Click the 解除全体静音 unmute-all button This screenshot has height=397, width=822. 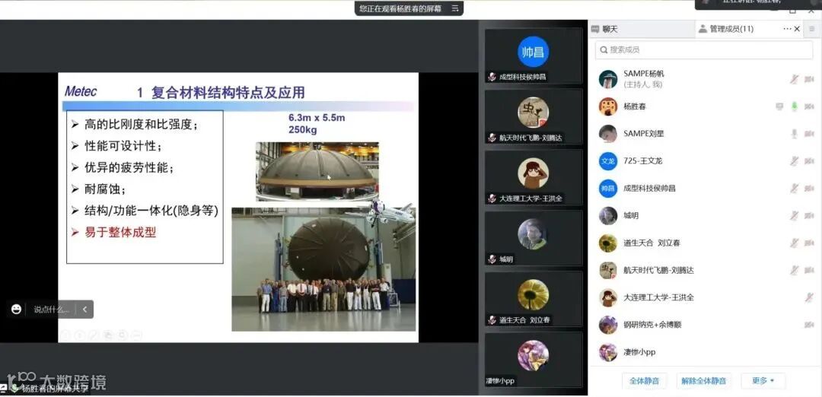tap(703, 381)
